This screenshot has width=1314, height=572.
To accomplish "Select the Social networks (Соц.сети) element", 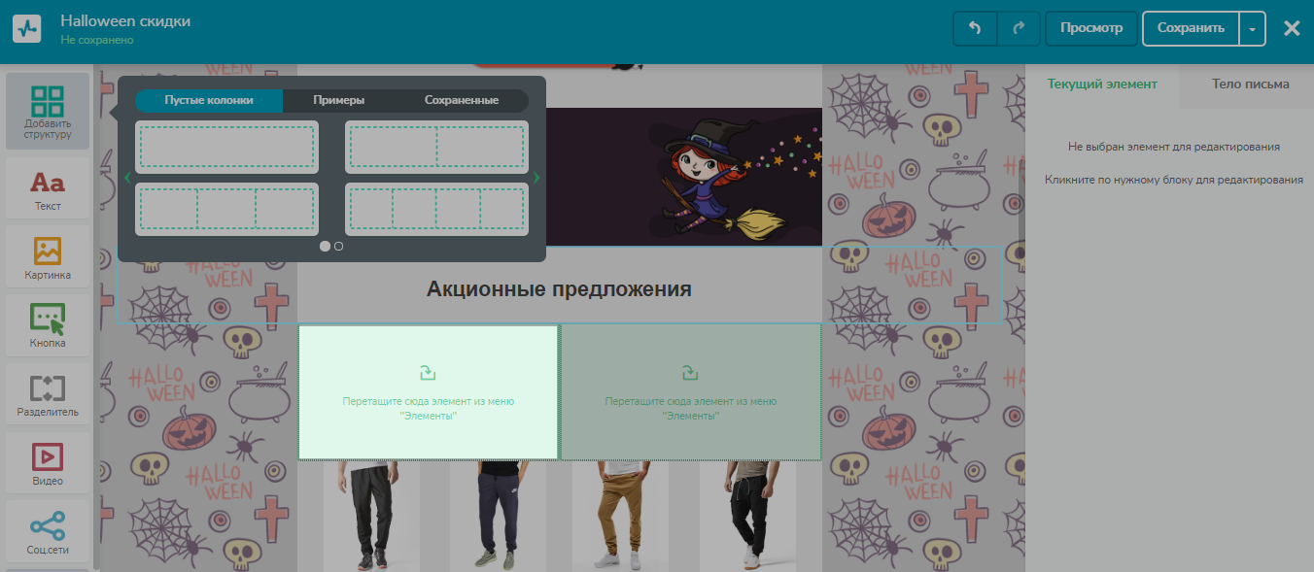I will coord(47,532).
